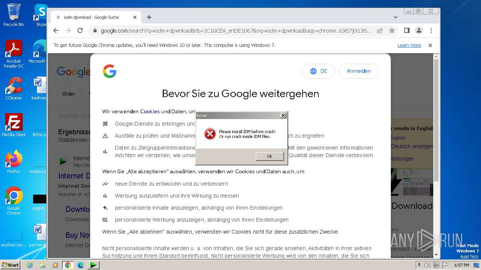Open Action Center flag tray icon
This screenshot has height=270, width=481.
(445, 265)
